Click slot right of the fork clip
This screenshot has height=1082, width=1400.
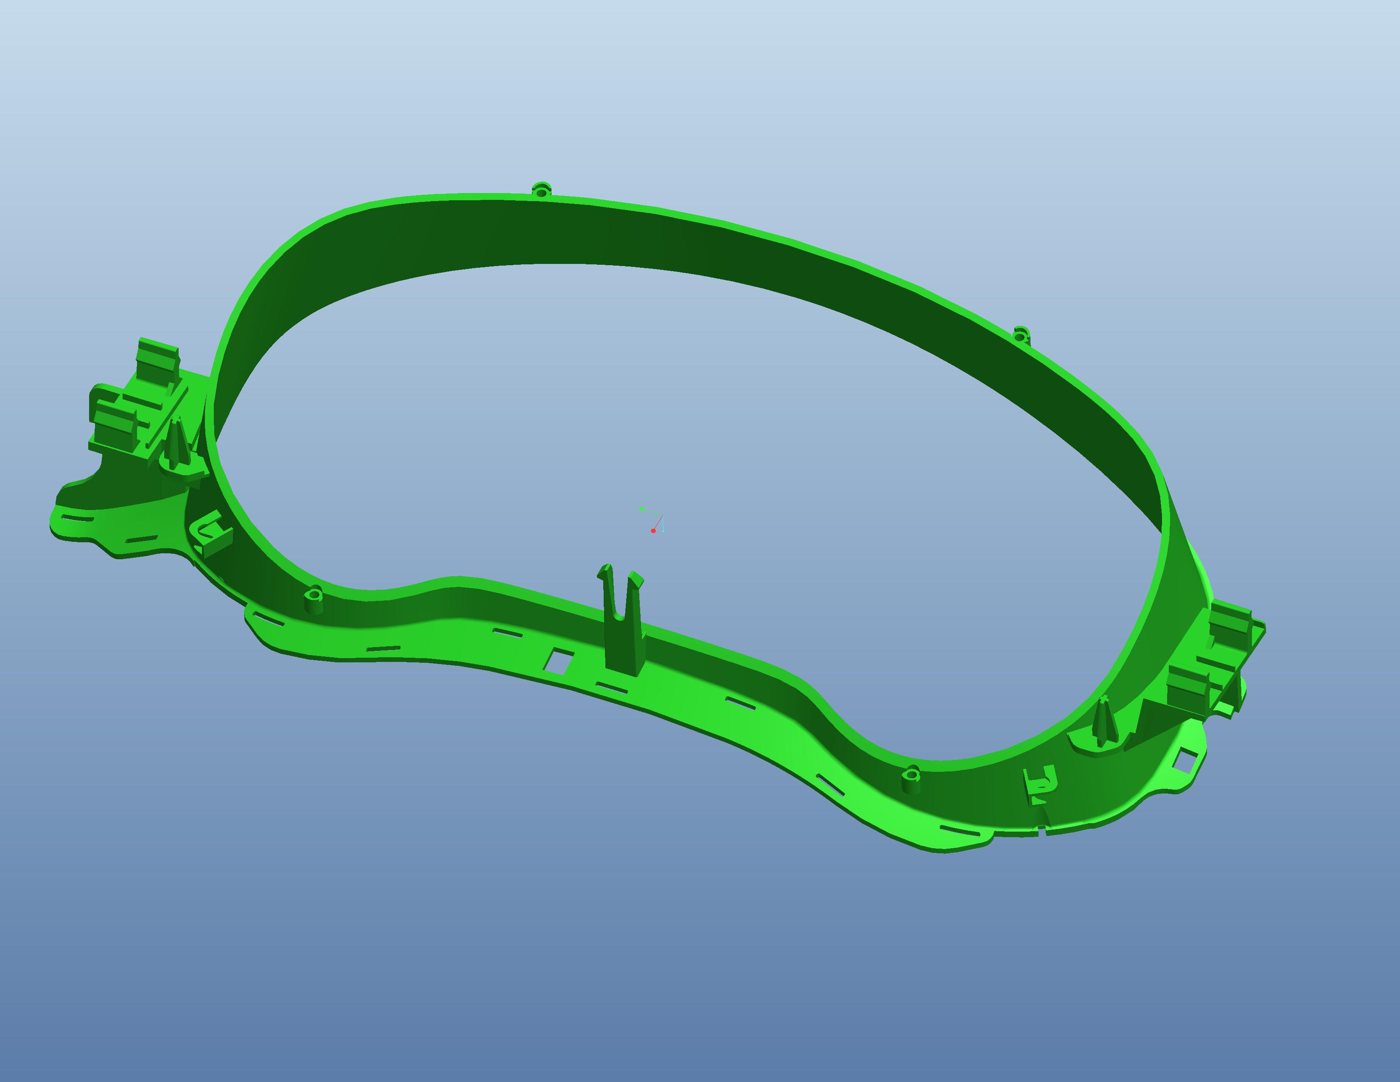740,703
